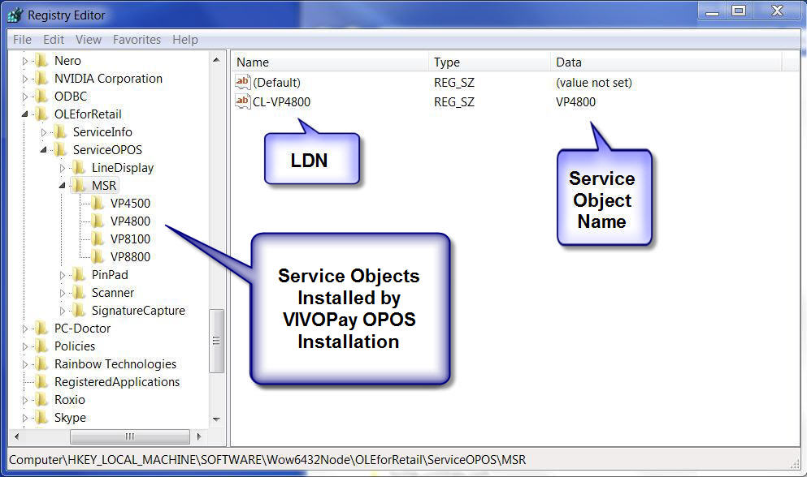The width and height of the screenshot is (807, 477).
Task: Click the RegisteredApplications folder icon
Action: click(41, 382)
